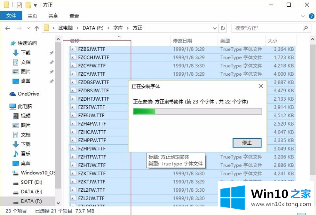This screenshot has height=215, width=316.
Task: Click the 停止 button to stop installing
Action: [247, 143]
